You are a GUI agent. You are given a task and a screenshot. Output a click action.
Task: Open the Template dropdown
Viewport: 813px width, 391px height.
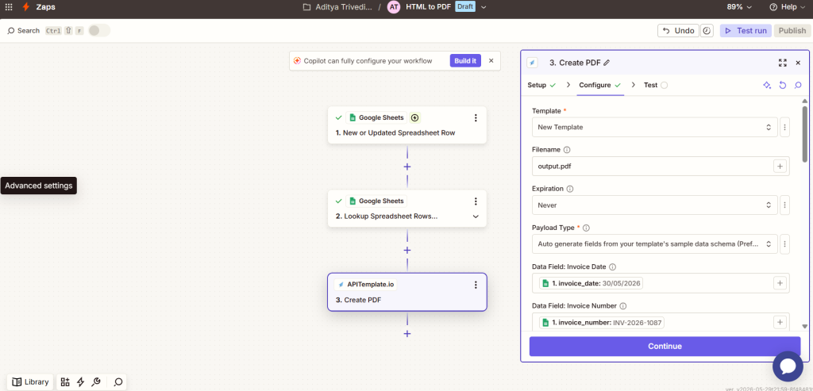(x=654, y=127)
